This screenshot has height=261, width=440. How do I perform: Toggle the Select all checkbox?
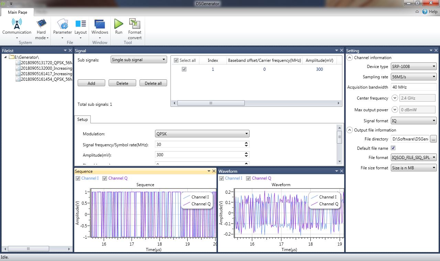[x=176, y=60]
